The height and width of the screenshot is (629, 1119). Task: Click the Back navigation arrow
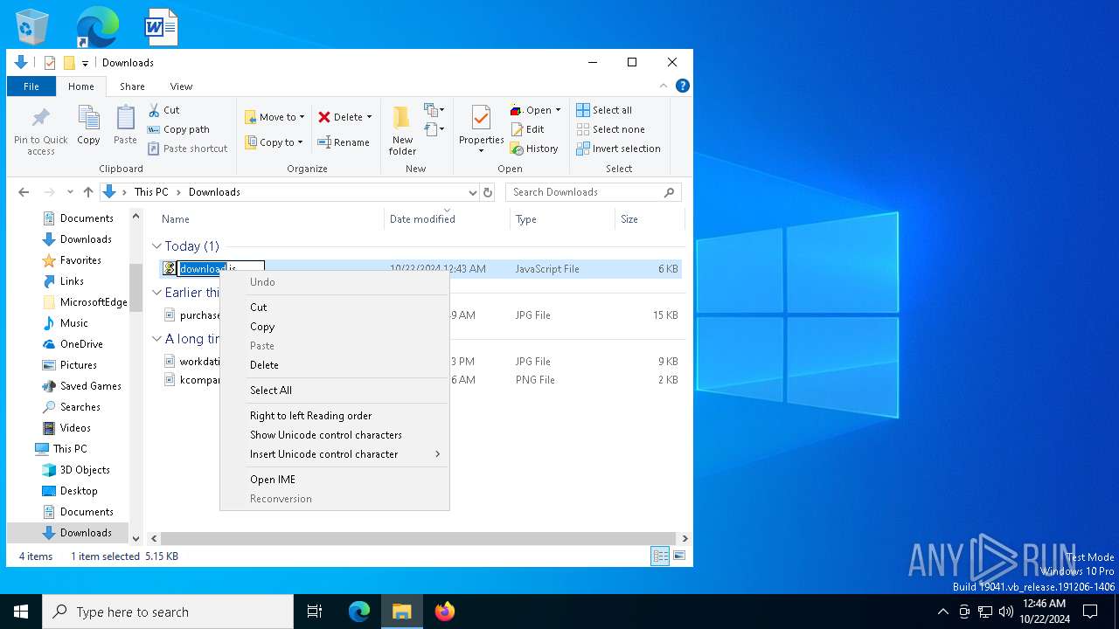point(24,192)
